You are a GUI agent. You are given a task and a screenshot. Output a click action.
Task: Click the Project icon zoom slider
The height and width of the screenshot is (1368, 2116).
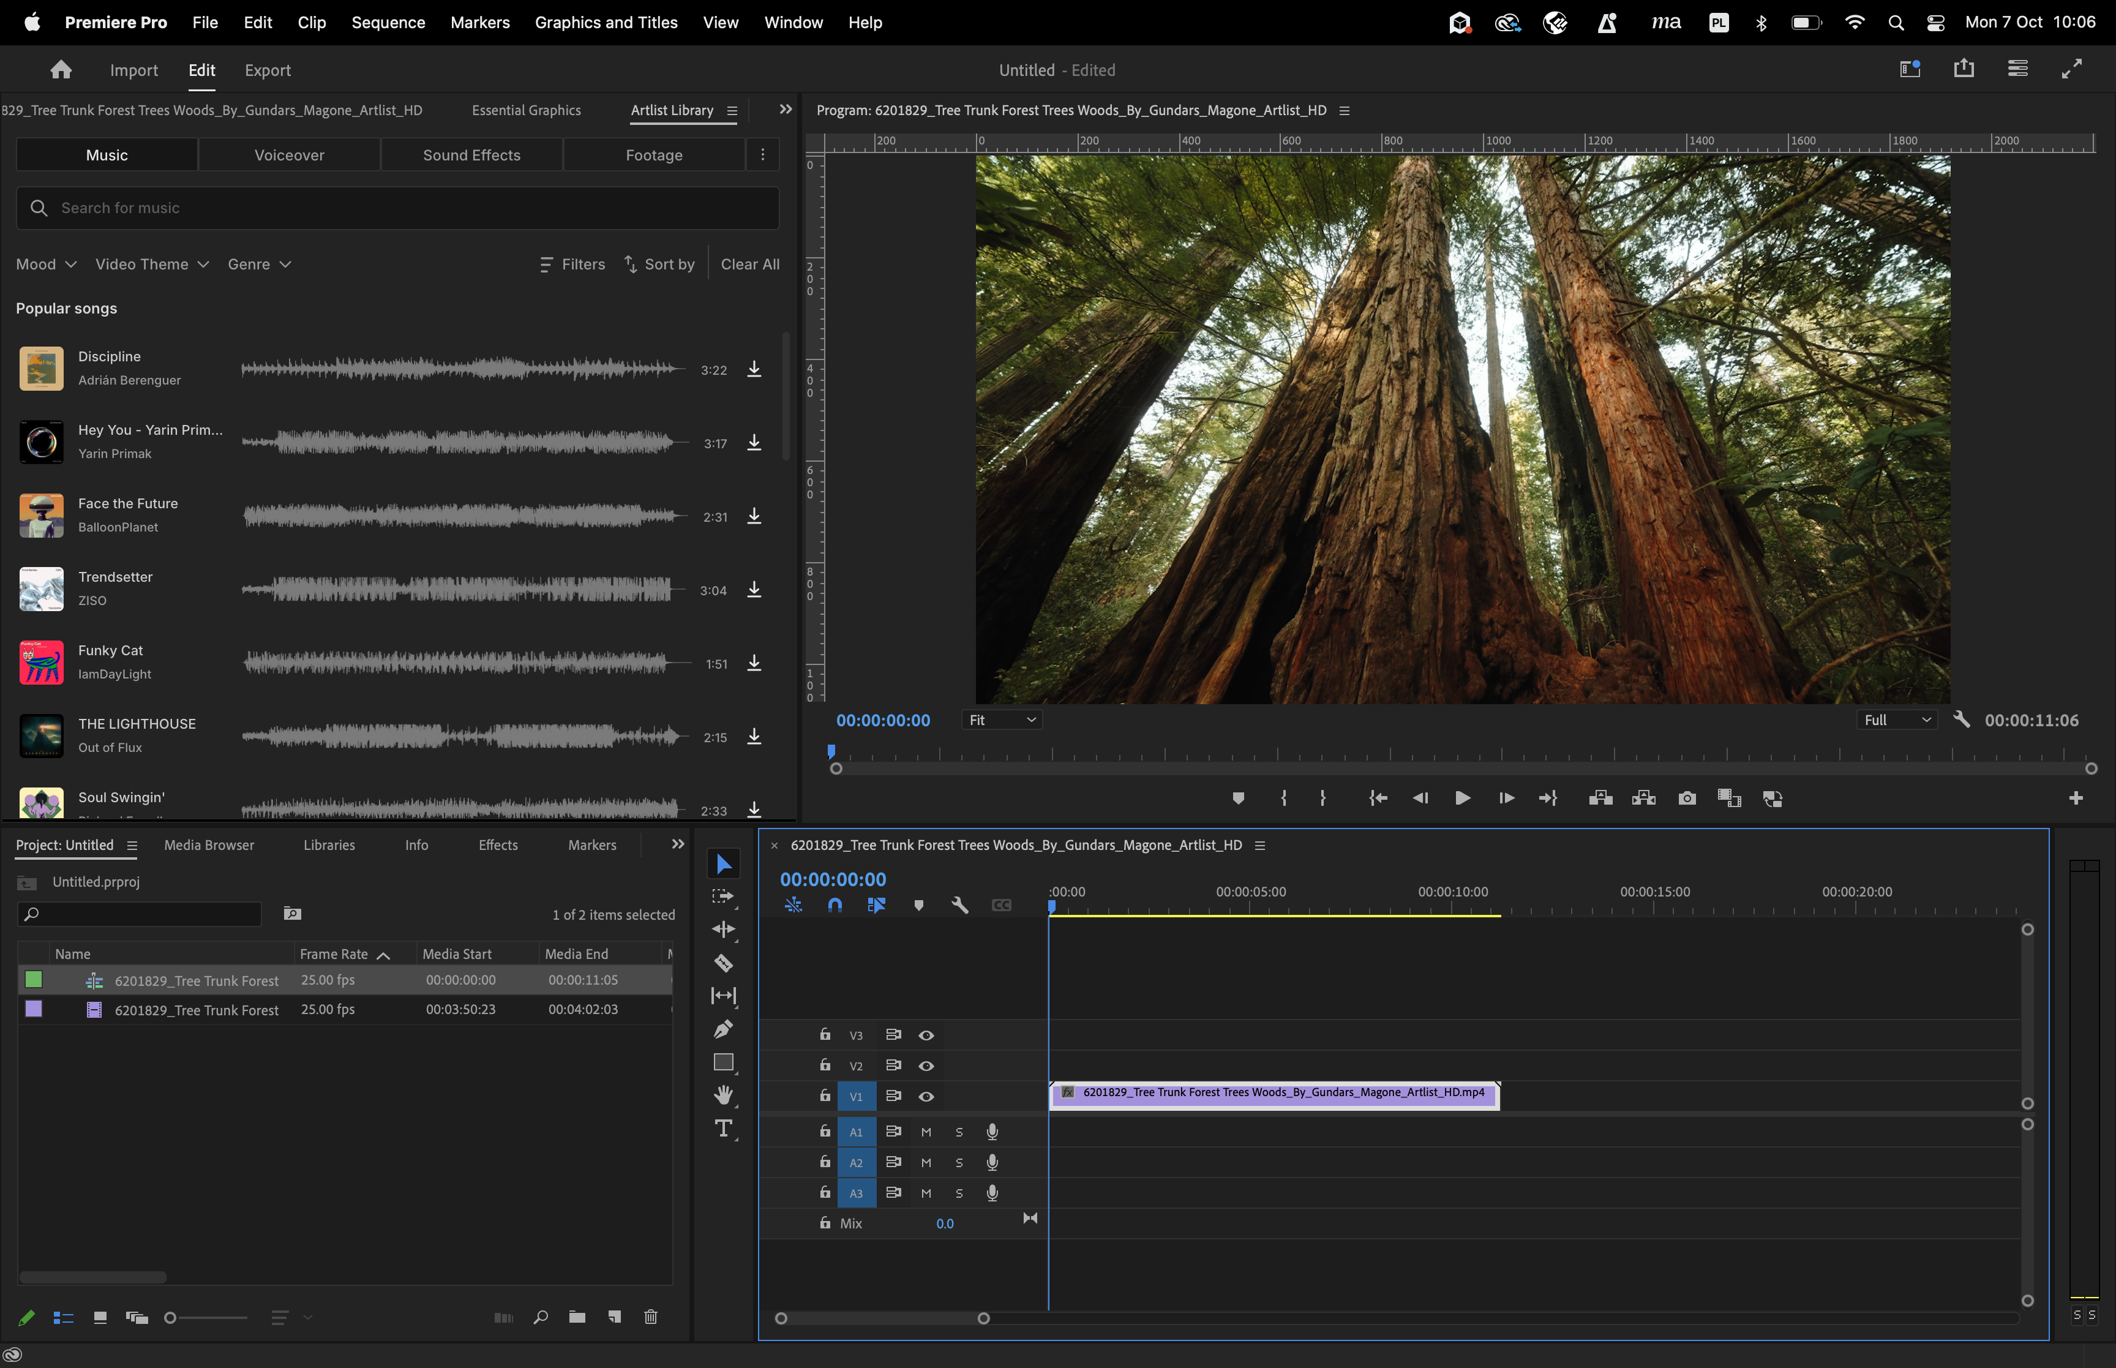pos(205,1317)
